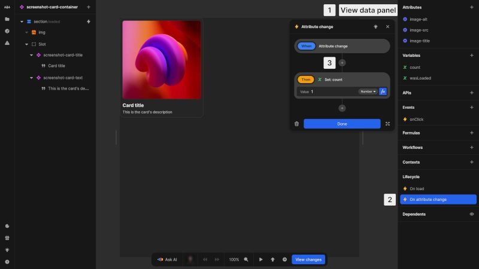Select On attribute change lifecycle item
479x269 pixels.
coord(438,200)
